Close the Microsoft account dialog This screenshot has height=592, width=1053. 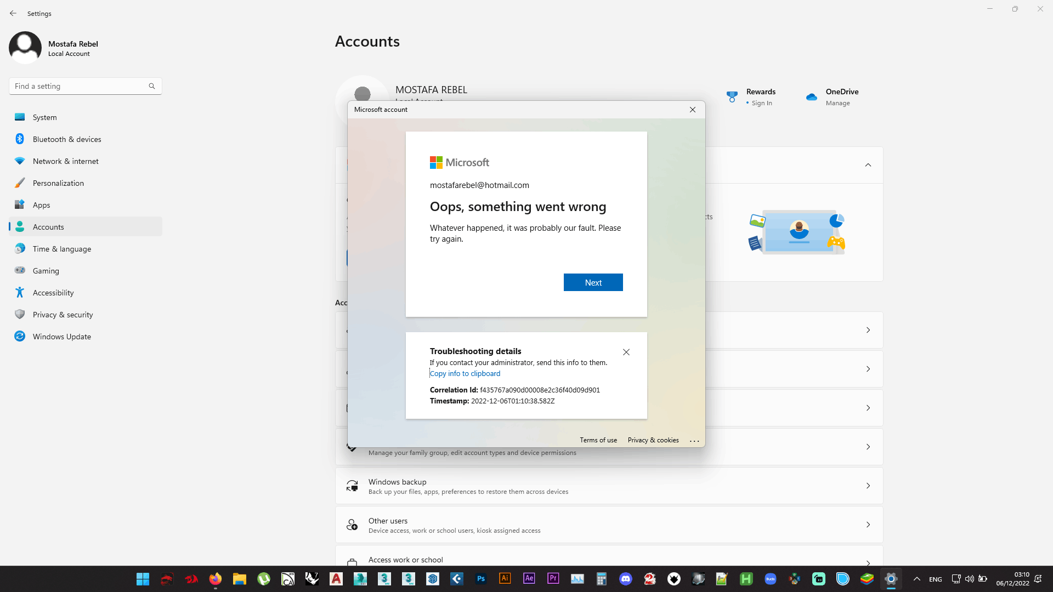point(693,110)
